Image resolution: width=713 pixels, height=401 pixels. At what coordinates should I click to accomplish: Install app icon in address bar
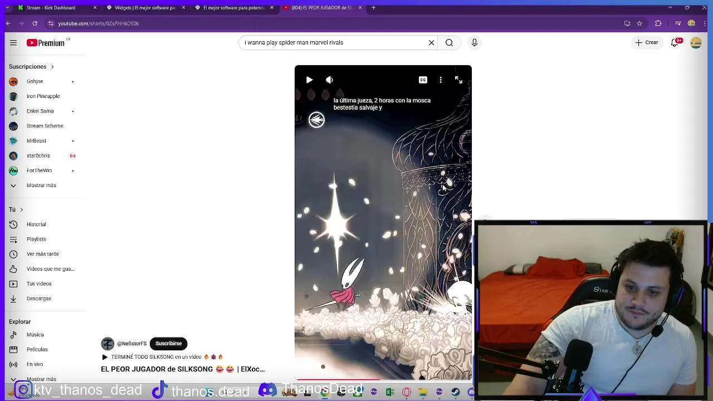tap(627, 23)
